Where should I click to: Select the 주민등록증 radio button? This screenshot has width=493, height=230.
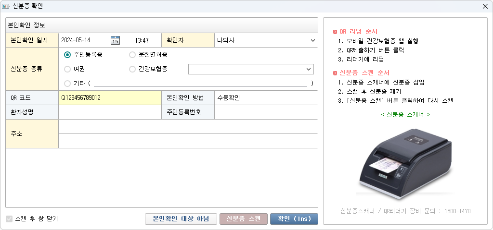coord(67,55)
